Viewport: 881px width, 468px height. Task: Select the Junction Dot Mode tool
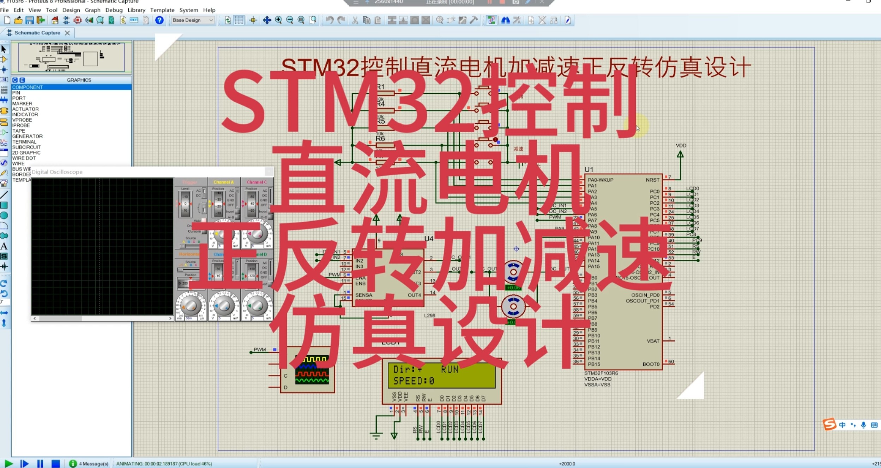click(x=4, y=70)
